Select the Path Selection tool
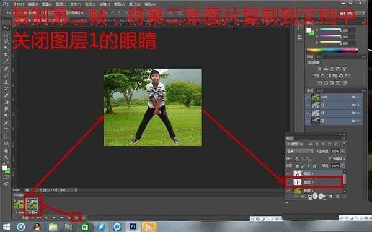Image resolution: width=372 pixels, height=232 pixels. tap(6, 137)
